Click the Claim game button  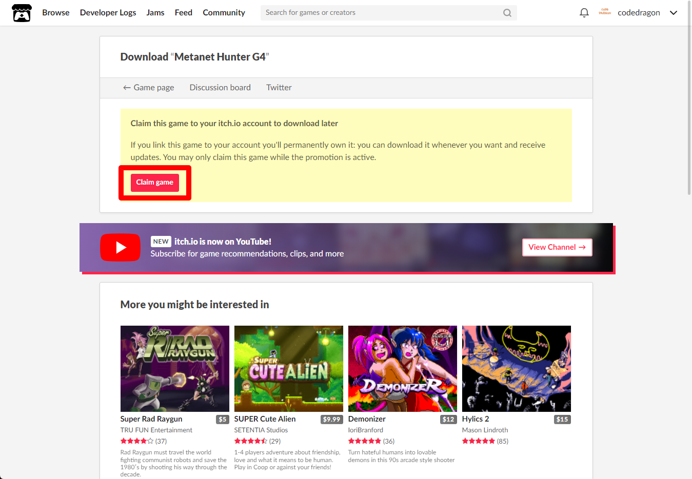(155, 183)
